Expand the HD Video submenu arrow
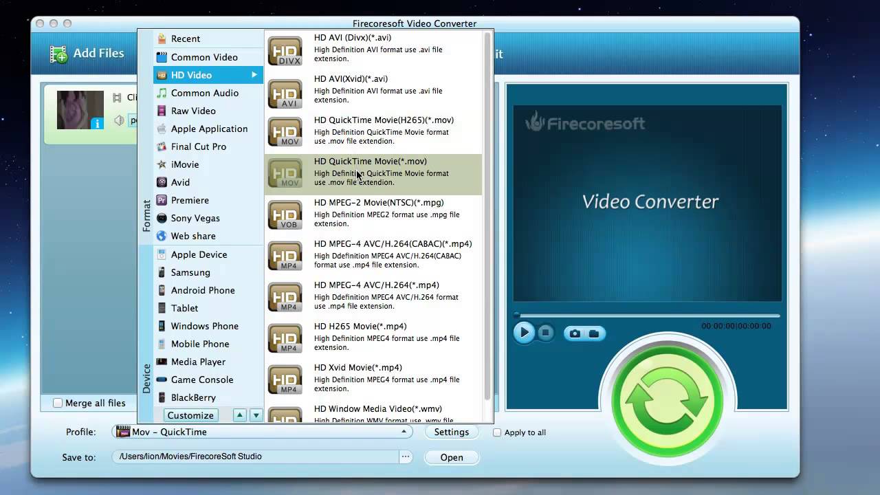This screenshot has width=880, height=495. coord(254,75)
